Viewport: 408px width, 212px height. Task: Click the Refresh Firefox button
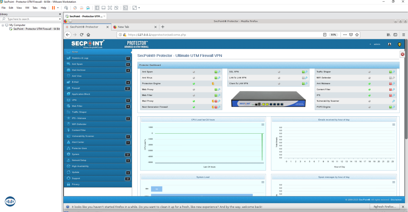pos(385,207)
